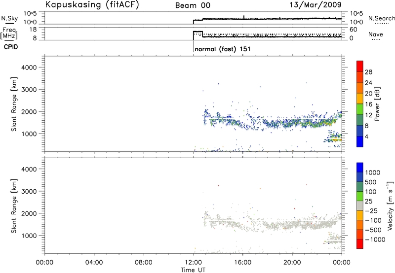Click the '500' value on the Velocity colorbar
The width and height of the screenshot is (395, 273).
tap(371, 182)
